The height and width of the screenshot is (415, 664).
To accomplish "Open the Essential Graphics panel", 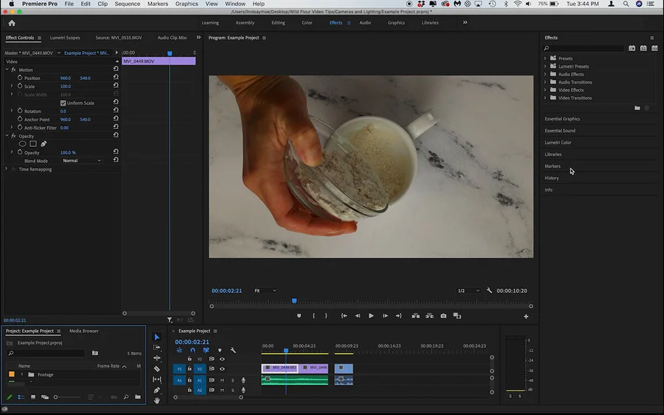I will [x=562, y=119].
